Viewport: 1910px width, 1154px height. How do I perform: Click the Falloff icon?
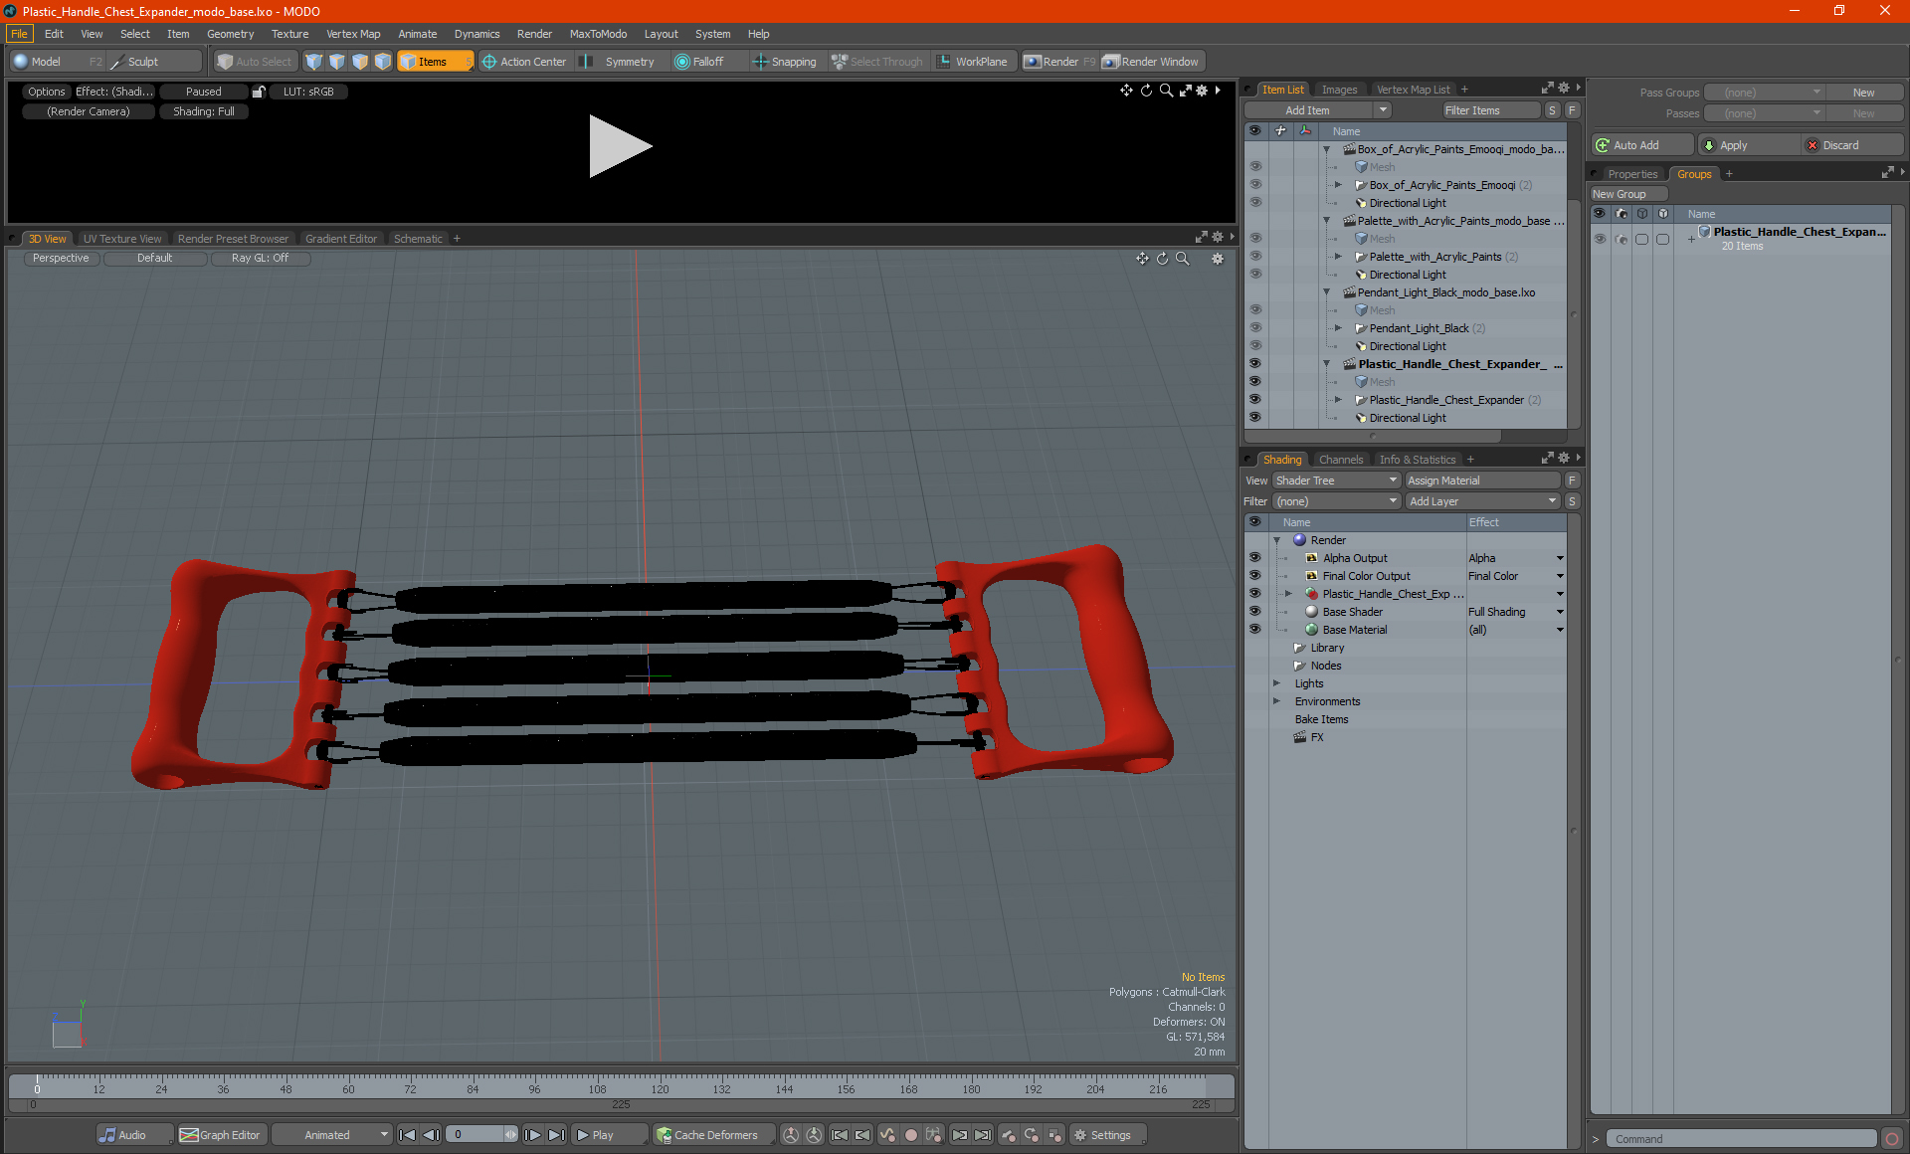tap(682, 62)
